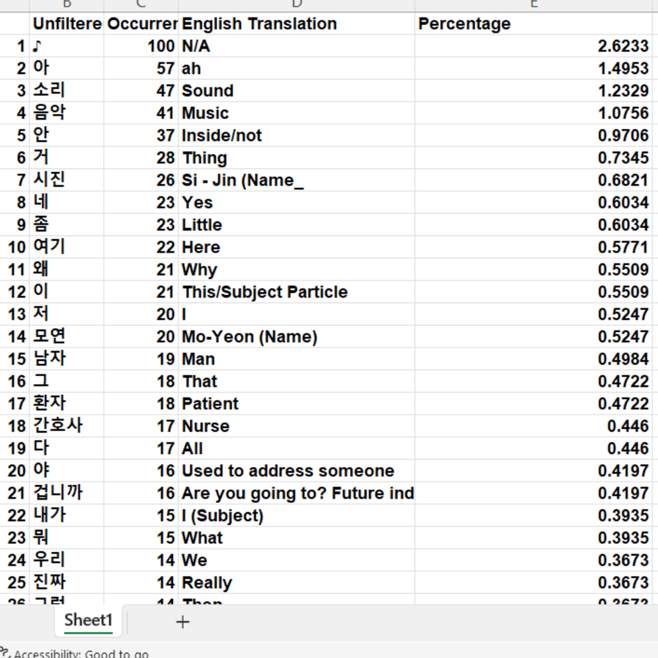The image size is (658, 658).
Task: Click the occurrence cell with 100
Action: click(x=141, y=46)
